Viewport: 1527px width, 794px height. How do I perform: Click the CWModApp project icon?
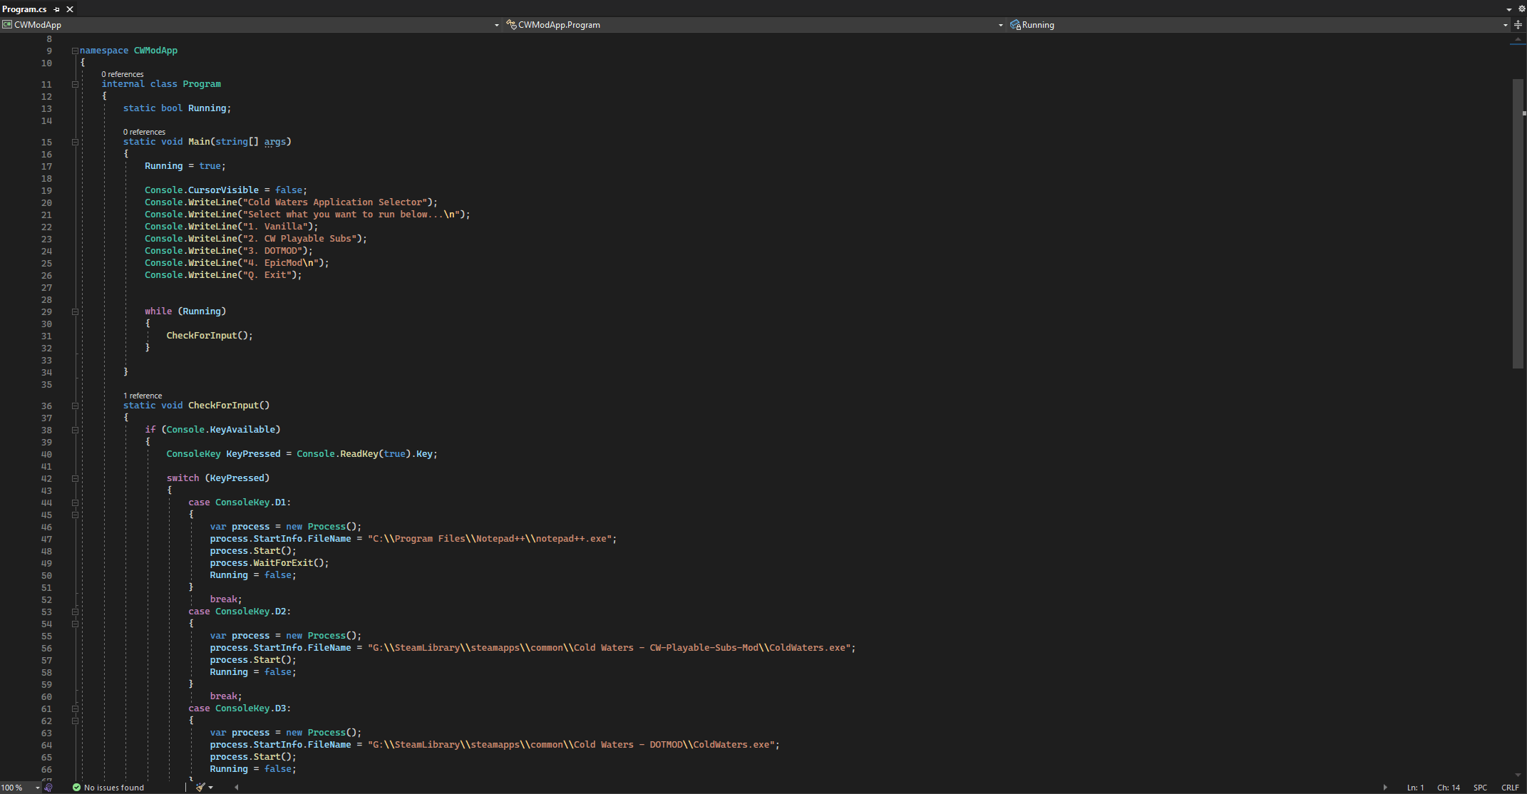point(7,25)
